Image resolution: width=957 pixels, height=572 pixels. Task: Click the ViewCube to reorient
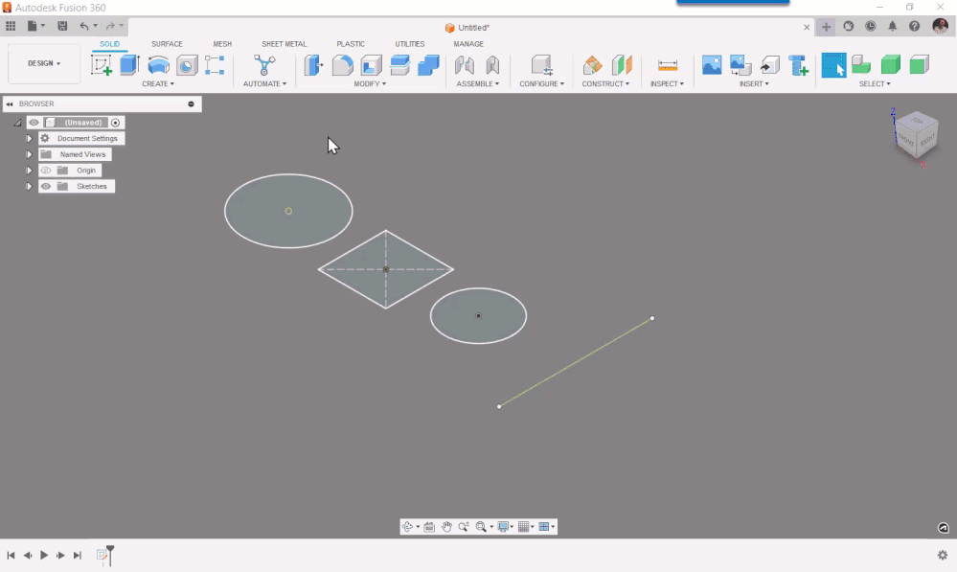pyautogui.click(x=917, y=134)
